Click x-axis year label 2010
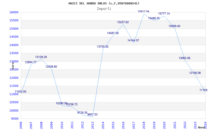 tap(62, 125)
